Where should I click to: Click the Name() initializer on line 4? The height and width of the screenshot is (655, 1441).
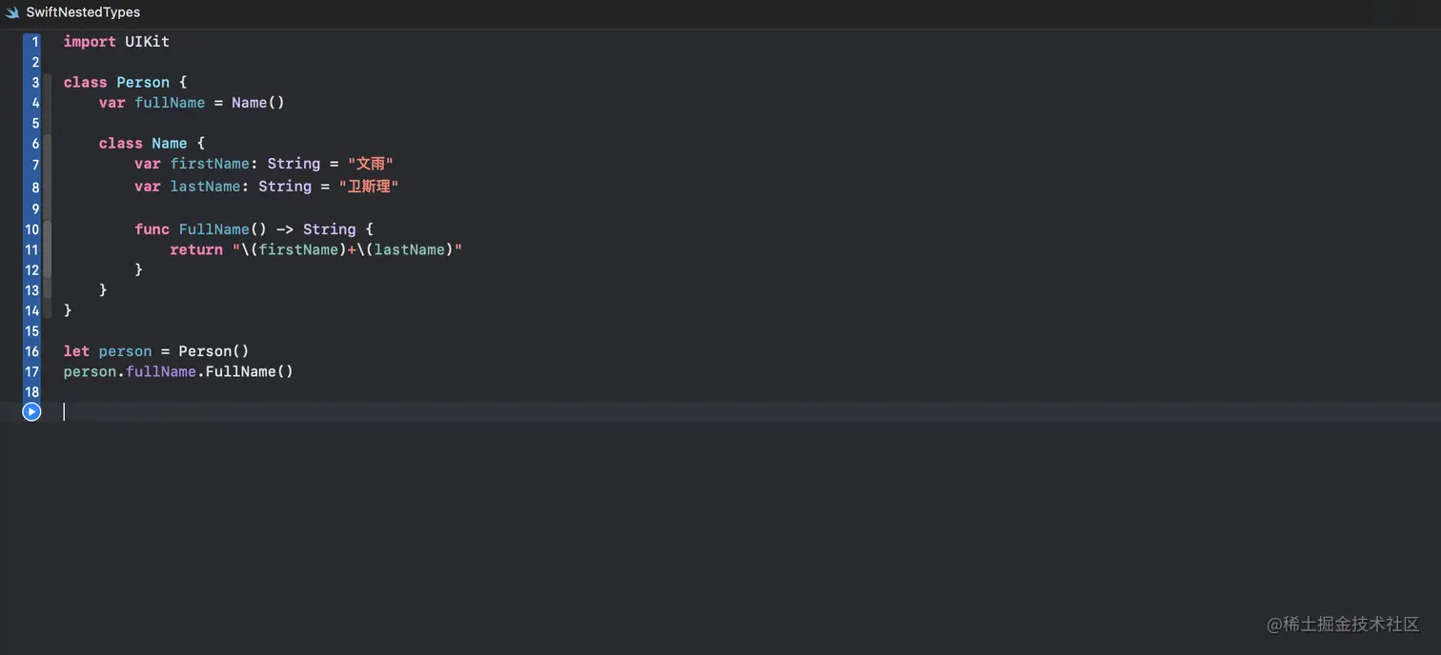tap(257, 103)
